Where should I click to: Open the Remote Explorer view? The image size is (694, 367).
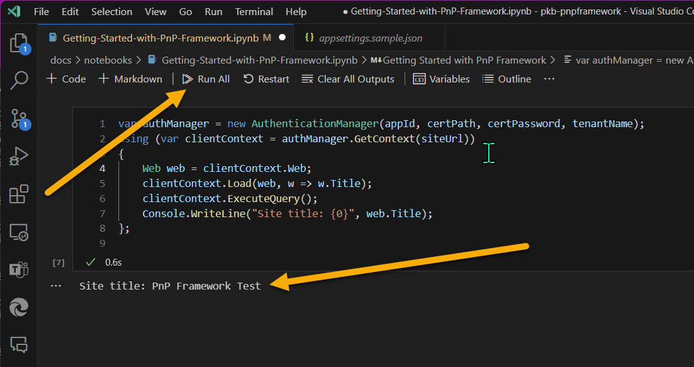(x=18, y=232)
